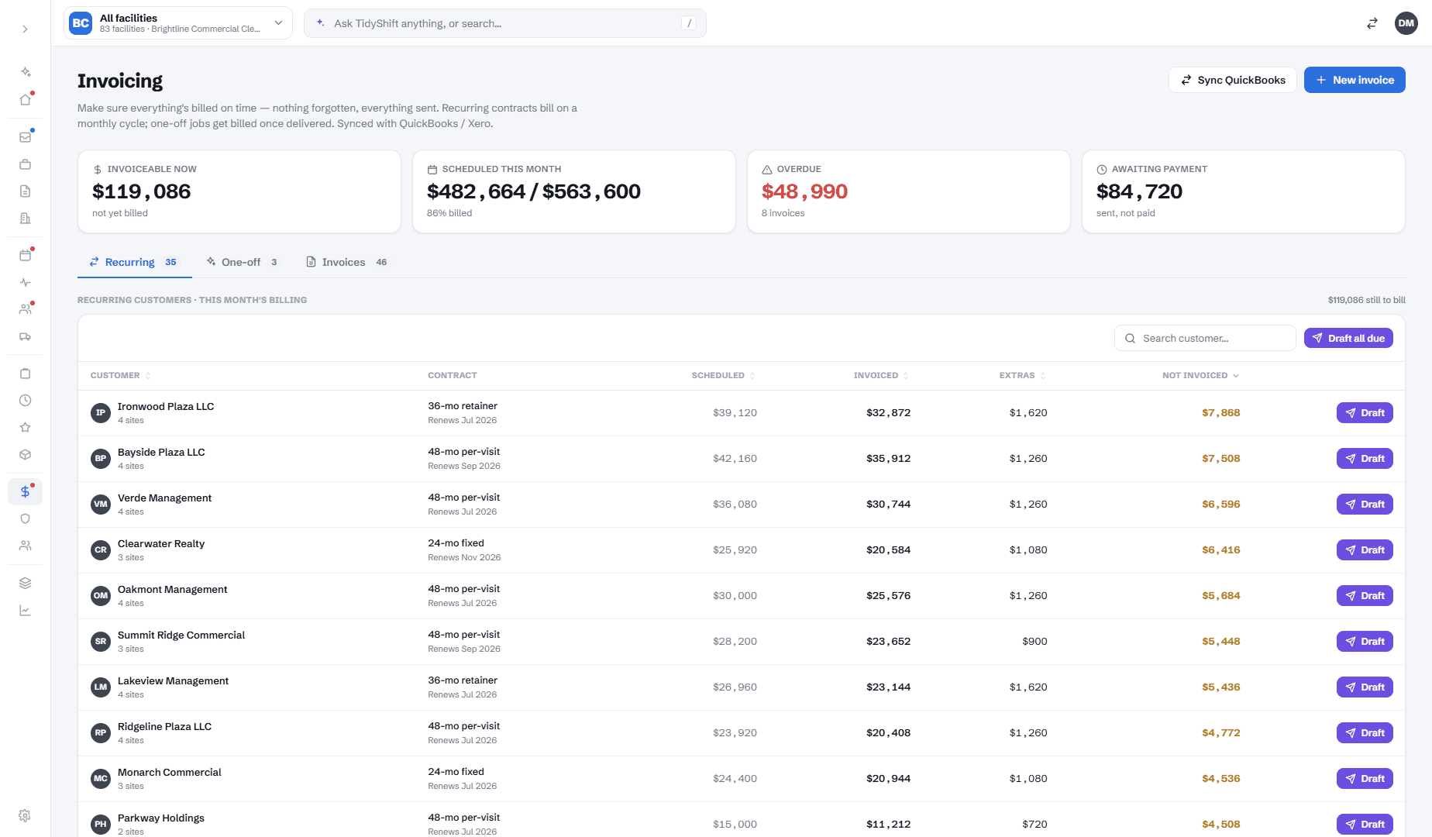Open the users icon below the shield
The height and width of the screenshot is (837, 1432).
[25, 546]
